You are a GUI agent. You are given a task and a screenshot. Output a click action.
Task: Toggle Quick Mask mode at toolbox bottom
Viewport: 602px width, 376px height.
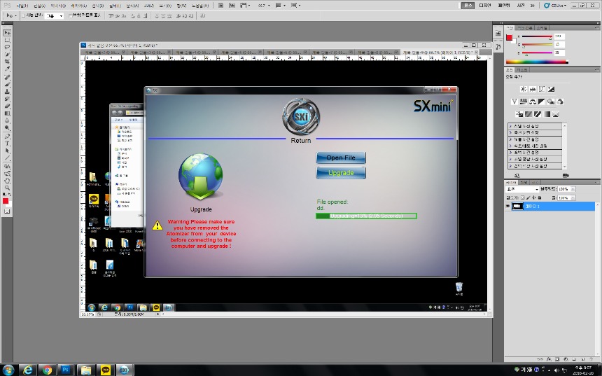point(7,211)
